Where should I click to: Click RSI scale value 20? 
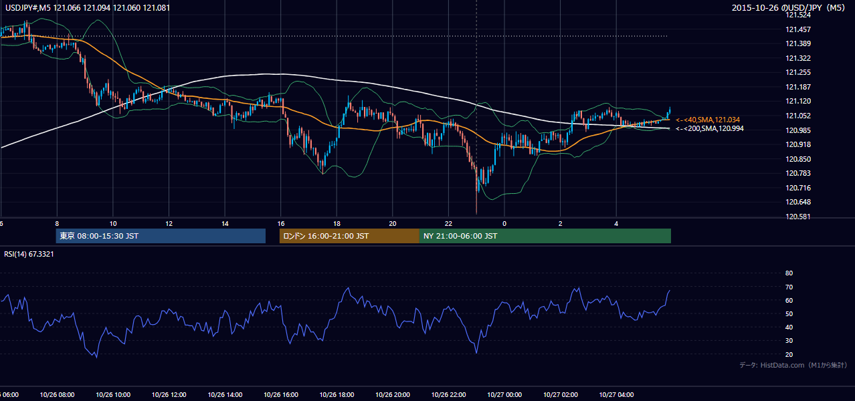(x=789, y=354)
